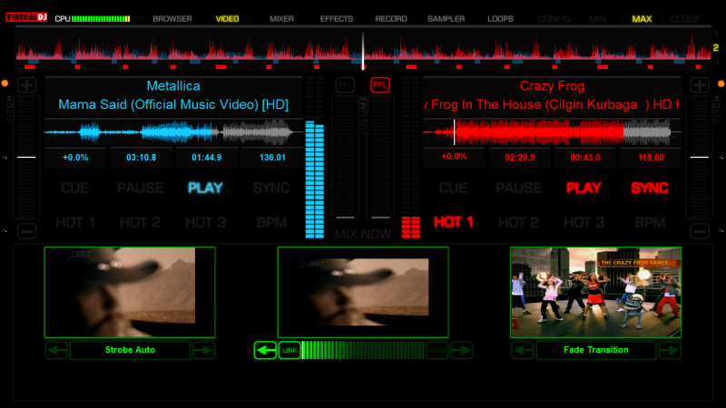This screenshot has width=726, height=408.
Task: Click the MIN window option
Action: point(597,19)
